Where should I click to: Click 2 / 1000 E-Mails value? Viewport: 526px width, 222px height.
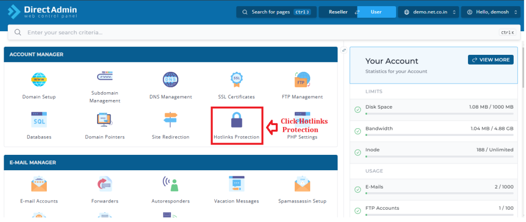[x=504, y=187]
